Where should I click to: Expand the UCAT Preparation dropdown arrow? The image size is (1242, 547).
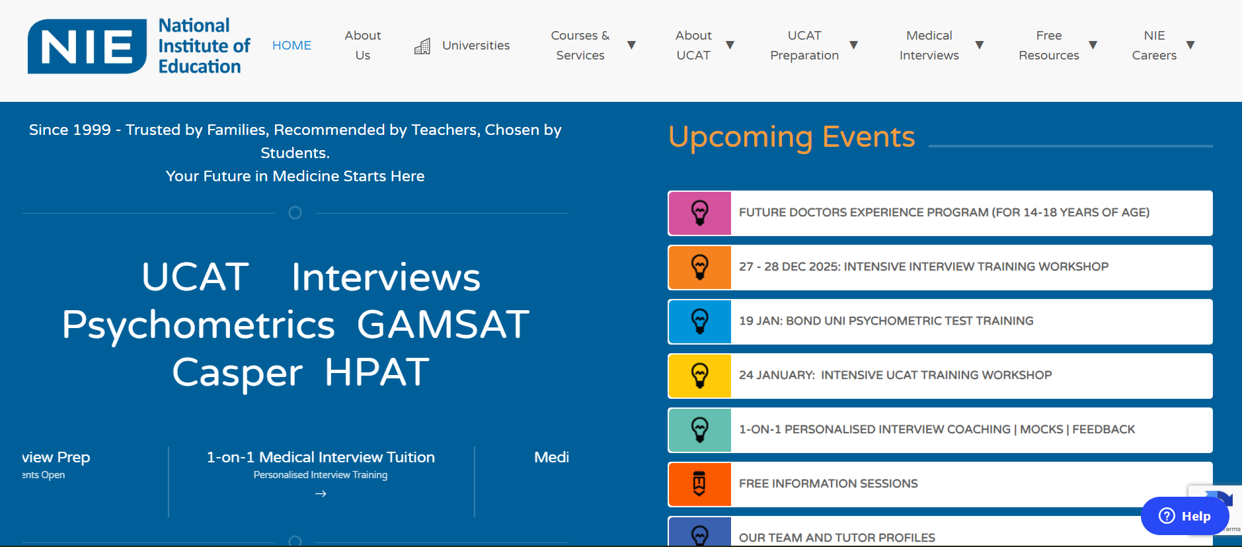click(853, 45)
